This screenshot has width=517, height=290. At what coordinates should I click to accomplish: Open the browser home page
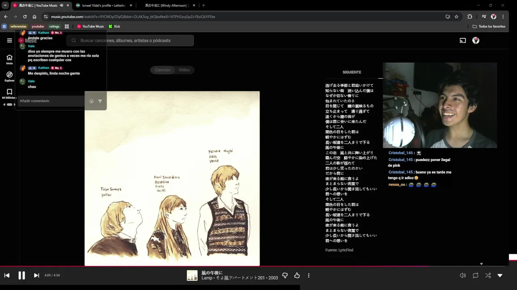(34, 17)
